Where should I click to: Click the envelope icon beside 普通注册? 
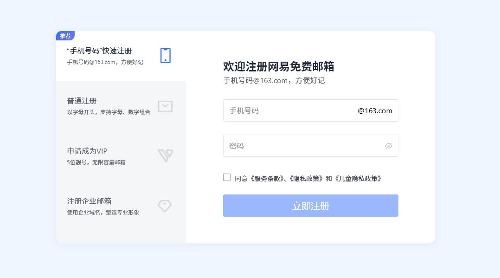click(x=165, y=106)
